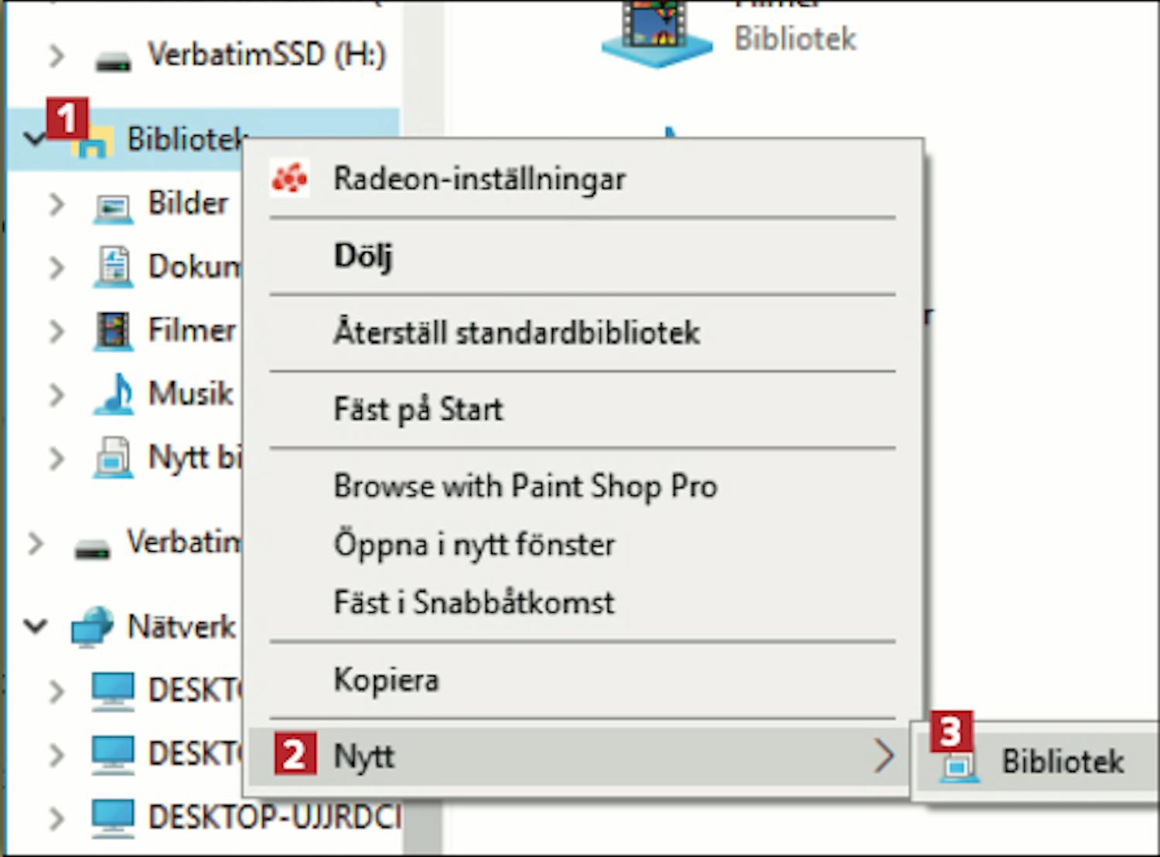Click the Nätverk network icon
This screenshot has width=1160, height=857.
(92, 627)
